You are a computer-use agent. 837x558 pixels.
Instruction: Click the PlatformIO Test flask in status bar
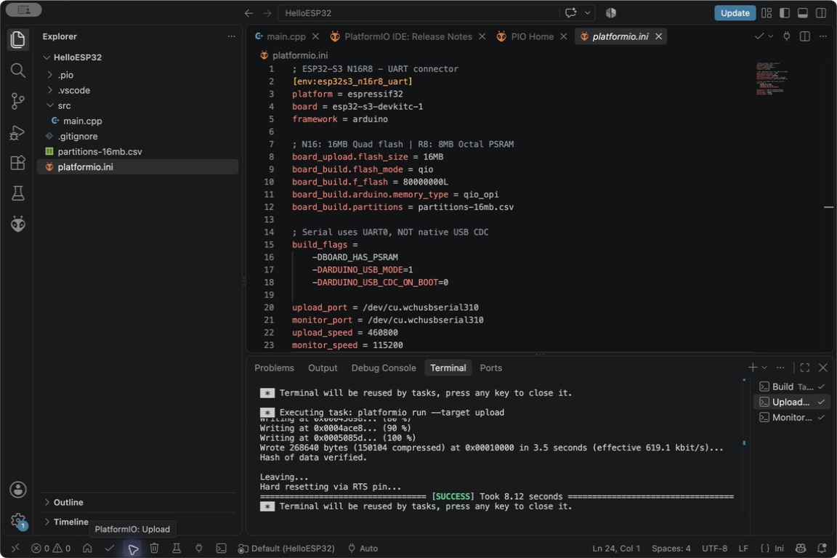[176, 548]
